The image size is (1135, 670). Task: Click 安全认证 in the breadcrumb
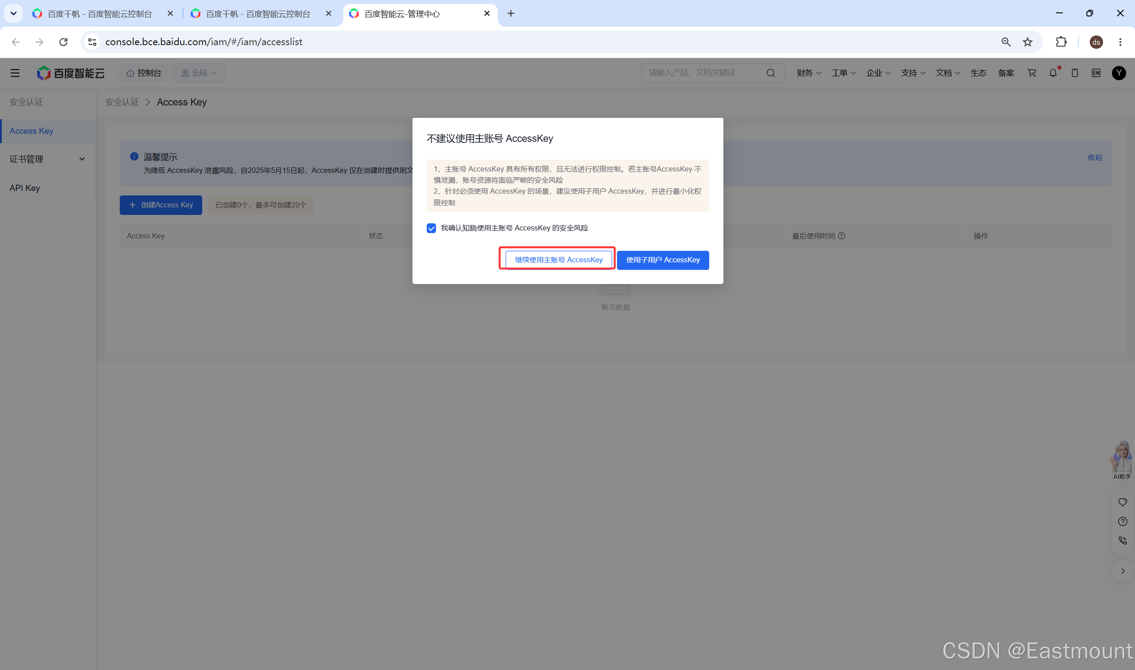point(122,102)
